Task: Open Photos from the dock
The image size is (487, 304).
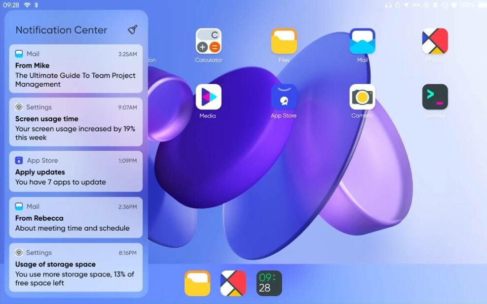Action: point(233,283)
